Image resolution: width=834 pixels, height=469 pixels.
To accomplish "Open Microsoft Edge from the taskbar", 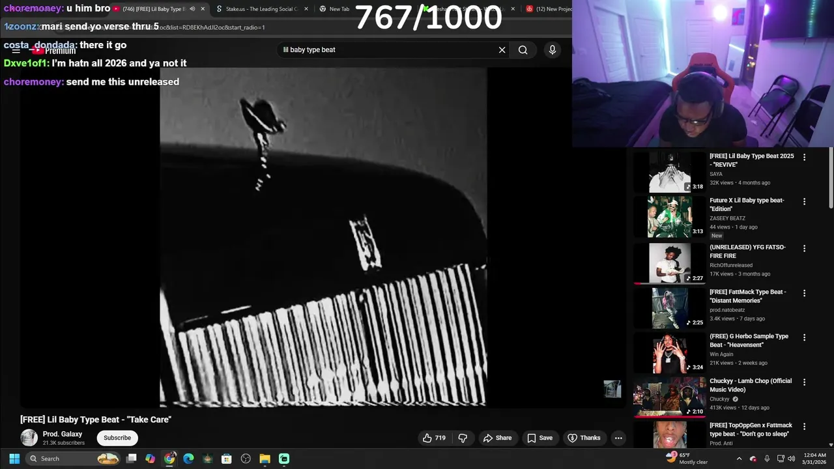I will (x=188, y=459).
